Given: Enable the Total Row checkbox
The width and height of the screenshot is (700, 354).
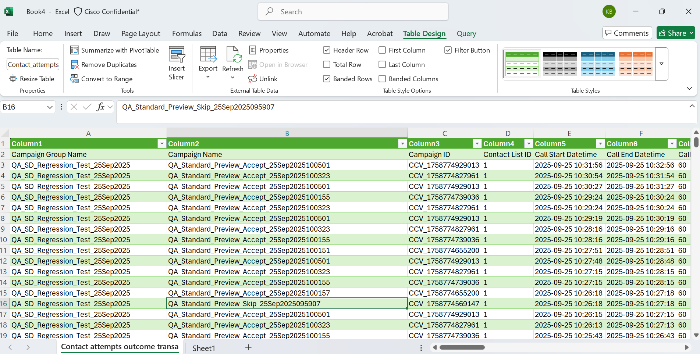Looking at the screenshot, I should (327, 65).
